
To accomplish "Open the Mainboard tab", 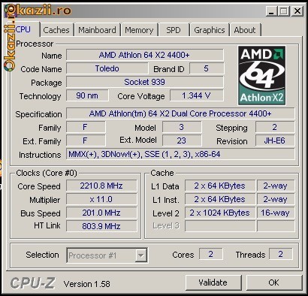I will coord(97,30).
